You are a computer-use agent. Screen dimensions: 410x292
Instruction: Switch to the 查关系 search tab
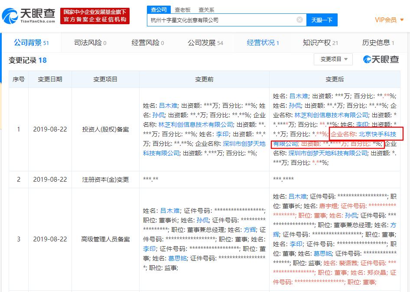[x=206, y=10]
